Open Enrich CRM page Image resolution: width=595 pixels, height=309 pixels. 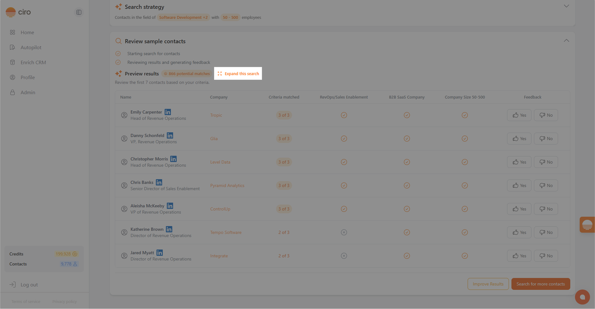33,63
